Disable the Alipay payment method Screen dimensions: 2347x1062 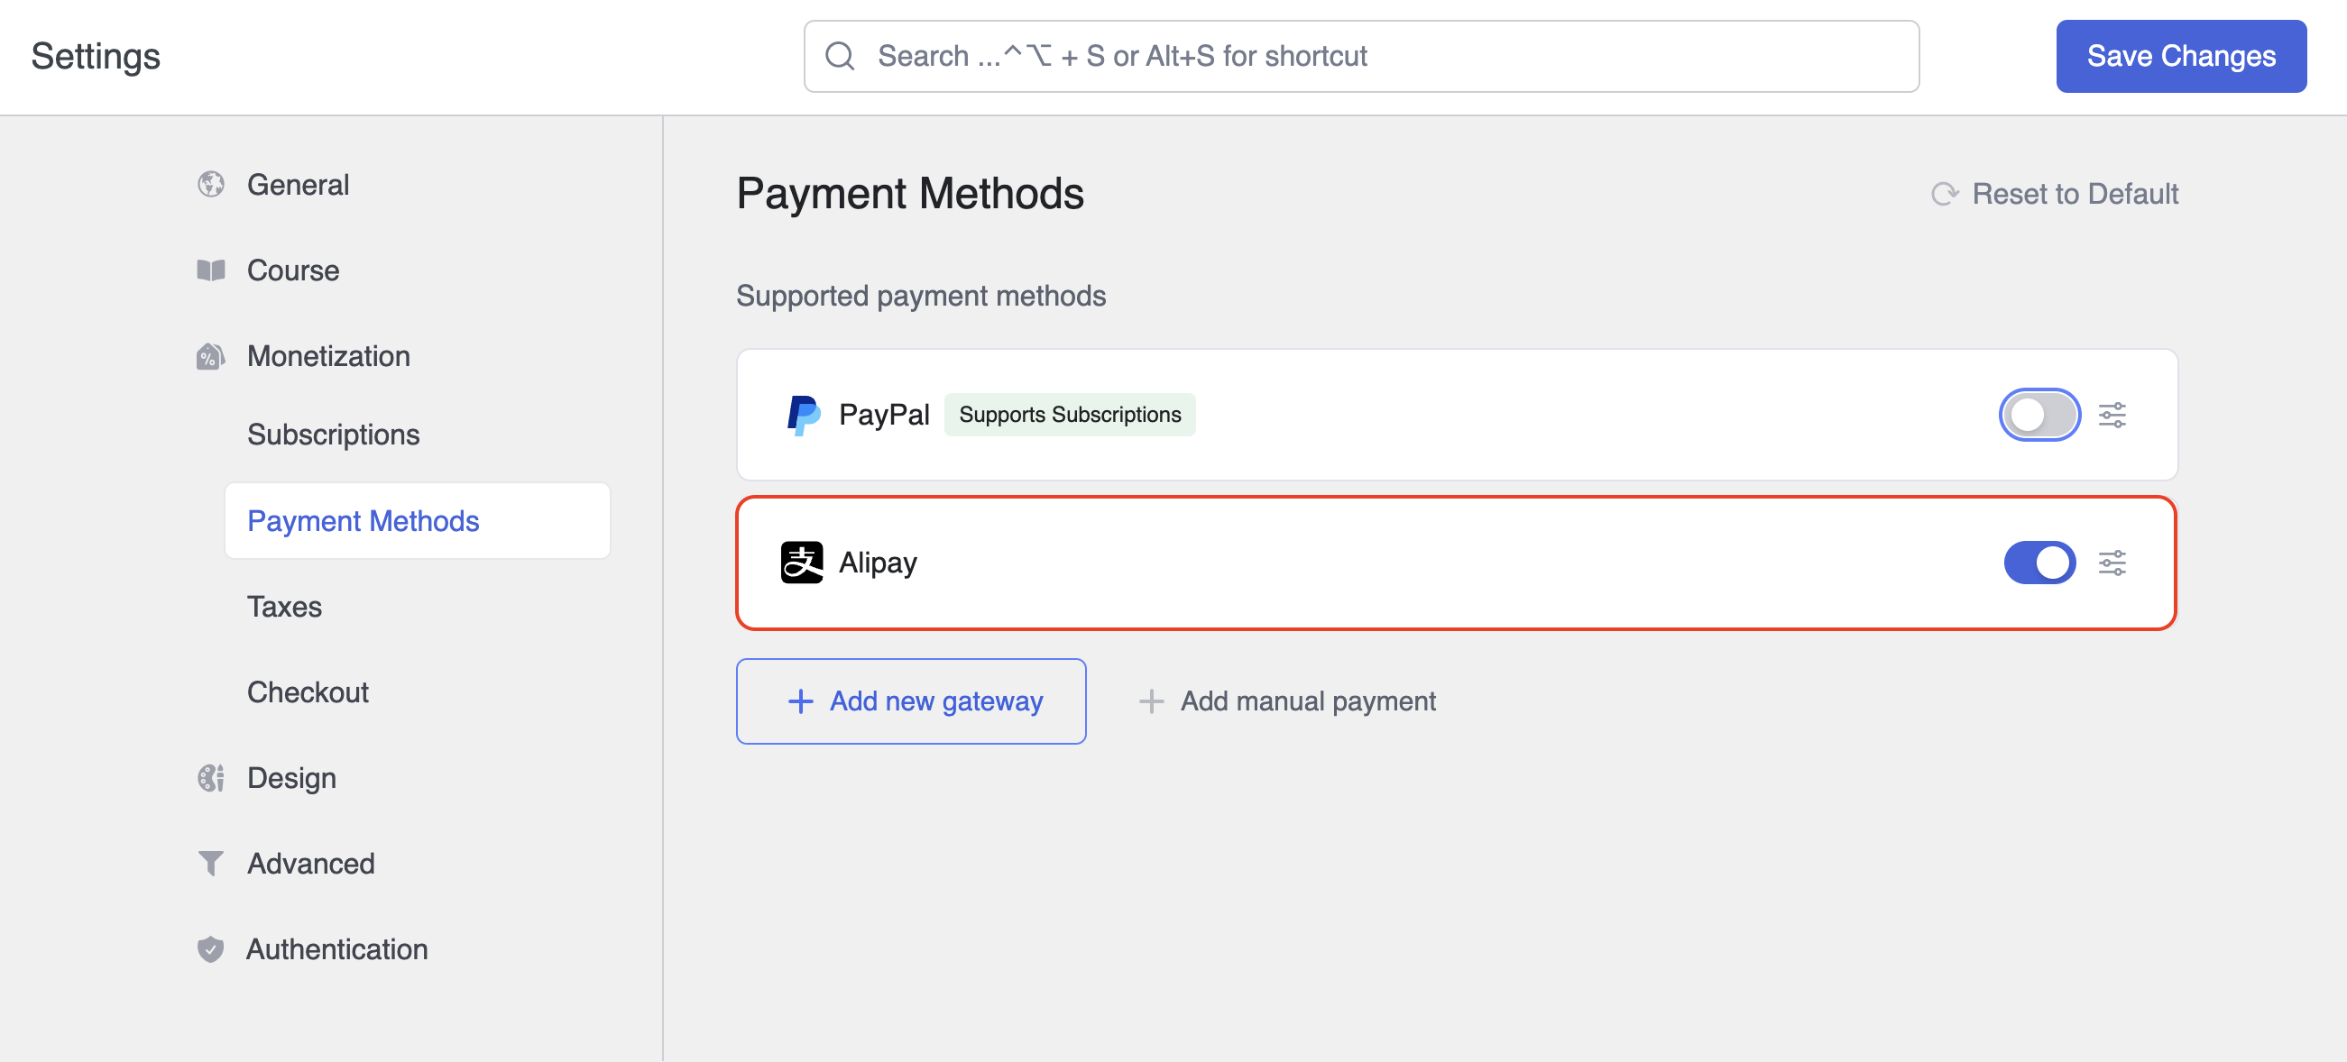[x=2039, y=561]
